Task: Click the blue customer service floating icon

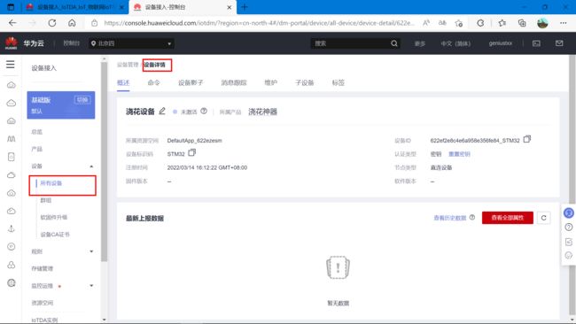Action: point(569,212)
